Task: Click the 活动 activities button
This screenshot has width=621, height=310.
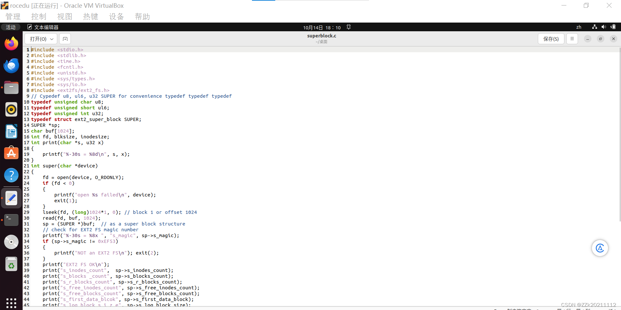Action: click(x=11, y=27)
